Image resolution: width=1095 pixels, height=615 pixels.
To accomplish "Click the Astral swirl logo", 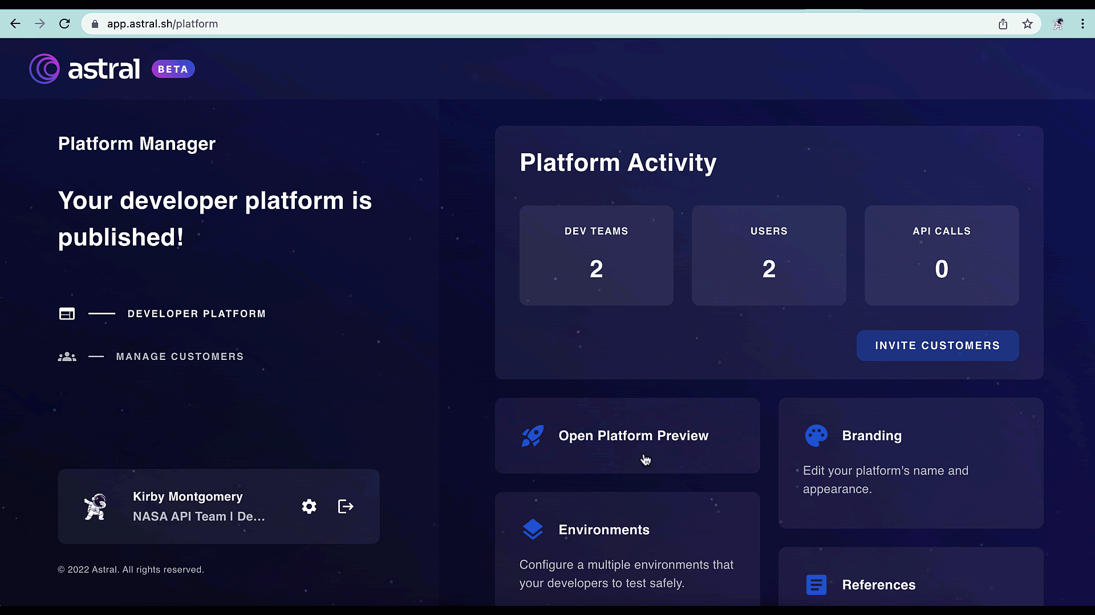I will tap(44, 69).
